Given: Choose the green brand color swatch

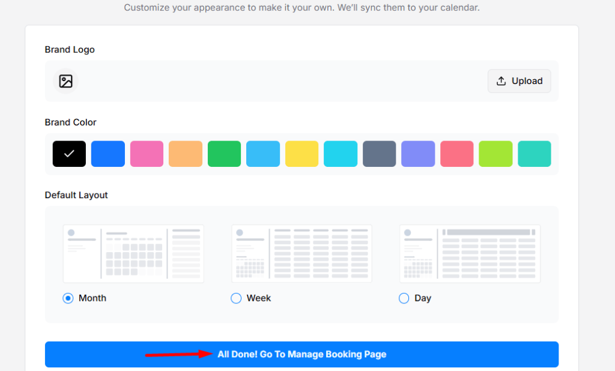Looking at the screenshot, I should 225,154.
